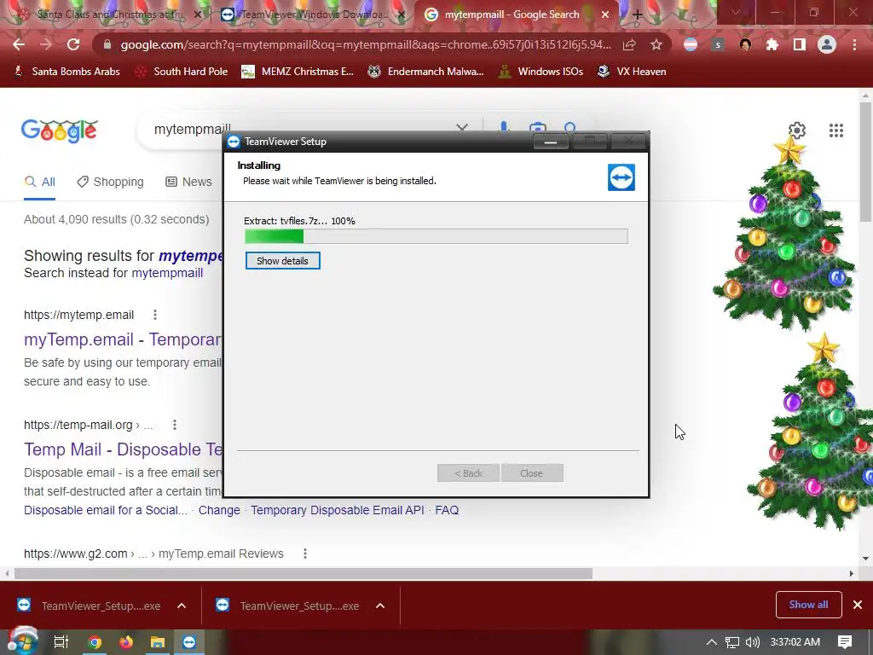The width and height of the screenshot is (873, 655).
Task: Bookmark this page with the star icon
Action: tap(656, 44)
